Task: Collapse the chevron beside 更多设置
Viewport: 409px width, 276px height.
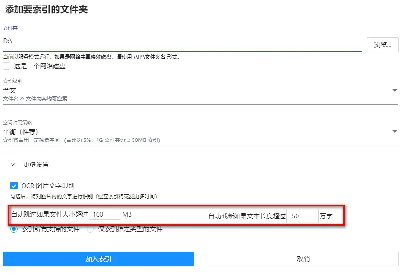Action: click(13, 164)
